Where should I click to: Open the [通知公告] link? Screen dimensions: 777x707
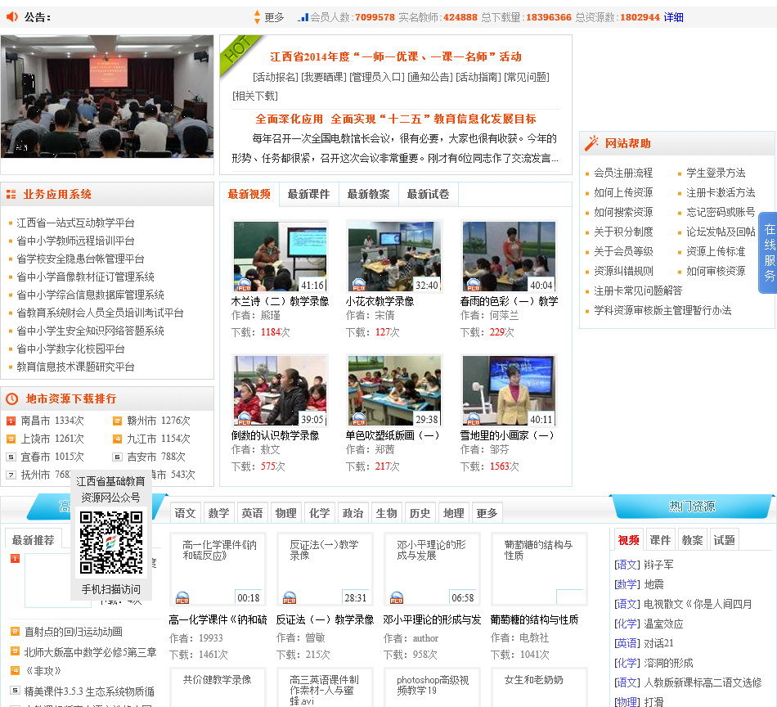tap(429, 77)
